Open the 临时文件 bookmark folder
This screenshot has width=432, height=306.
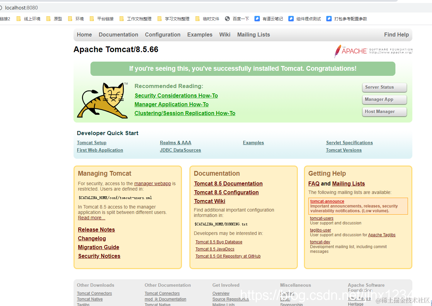pyautogui.click(x=208, y=19)
